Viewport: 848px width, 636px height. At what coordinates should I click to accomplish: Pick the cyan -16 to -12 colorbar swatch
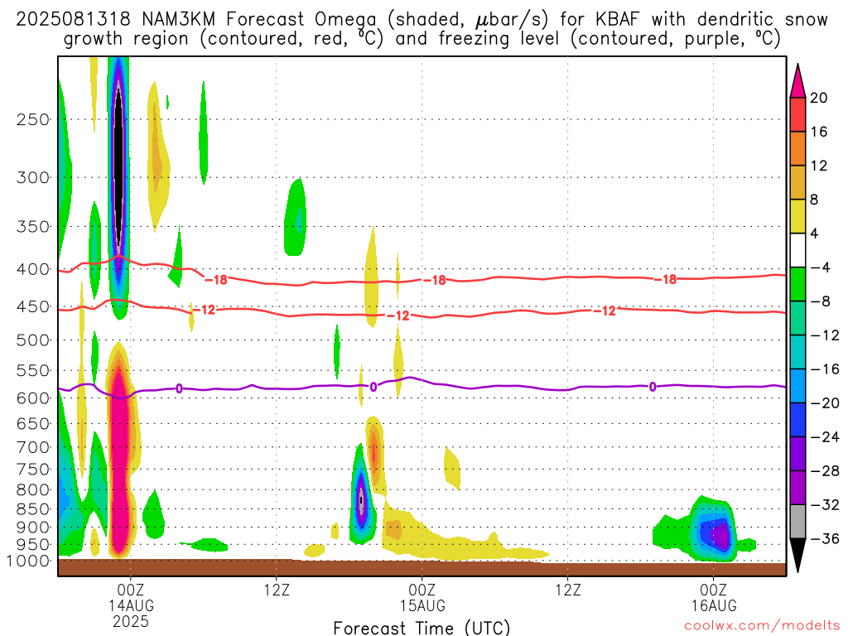(x=797, y=352)
